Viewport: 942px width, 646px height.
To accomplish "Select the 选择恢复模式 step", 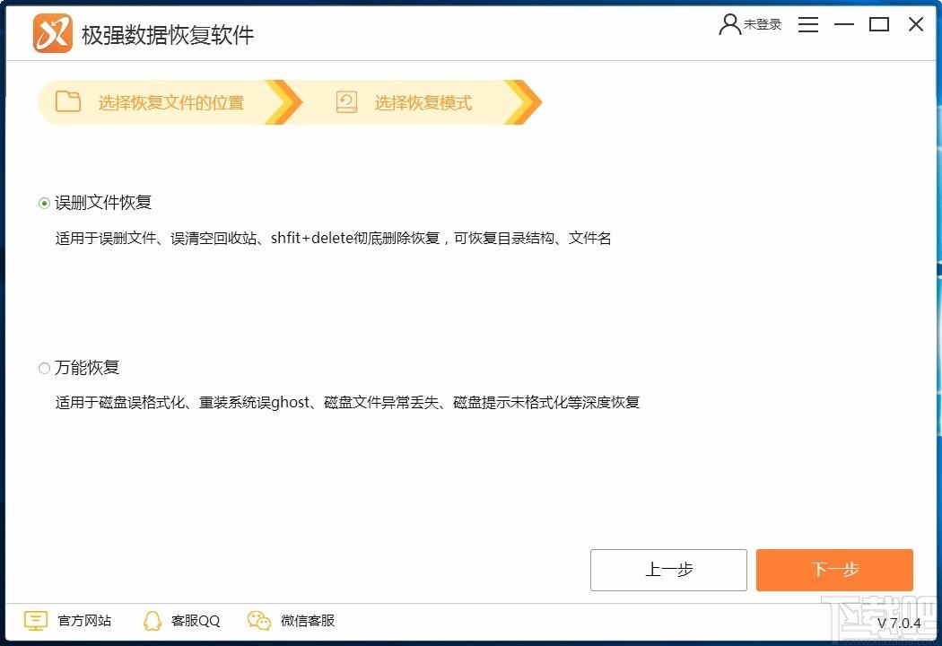I will 423,103.
